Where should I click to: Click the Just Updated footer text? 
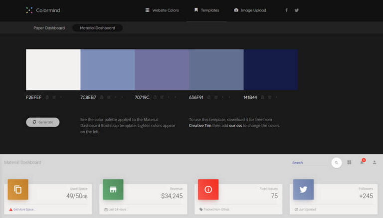(307, 210)
